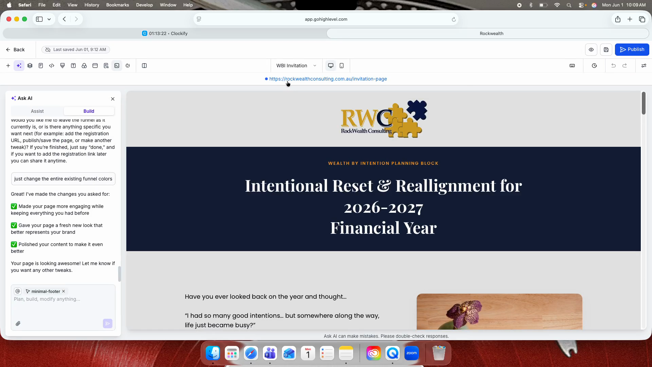Open the SEO page search icon
This screenshot has width=652, height=367.
(106, 66)
